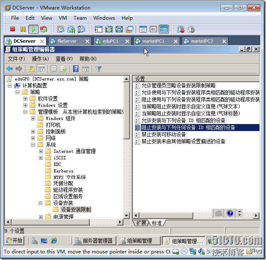Toggle show/hide action pane icon

point(86,69)
